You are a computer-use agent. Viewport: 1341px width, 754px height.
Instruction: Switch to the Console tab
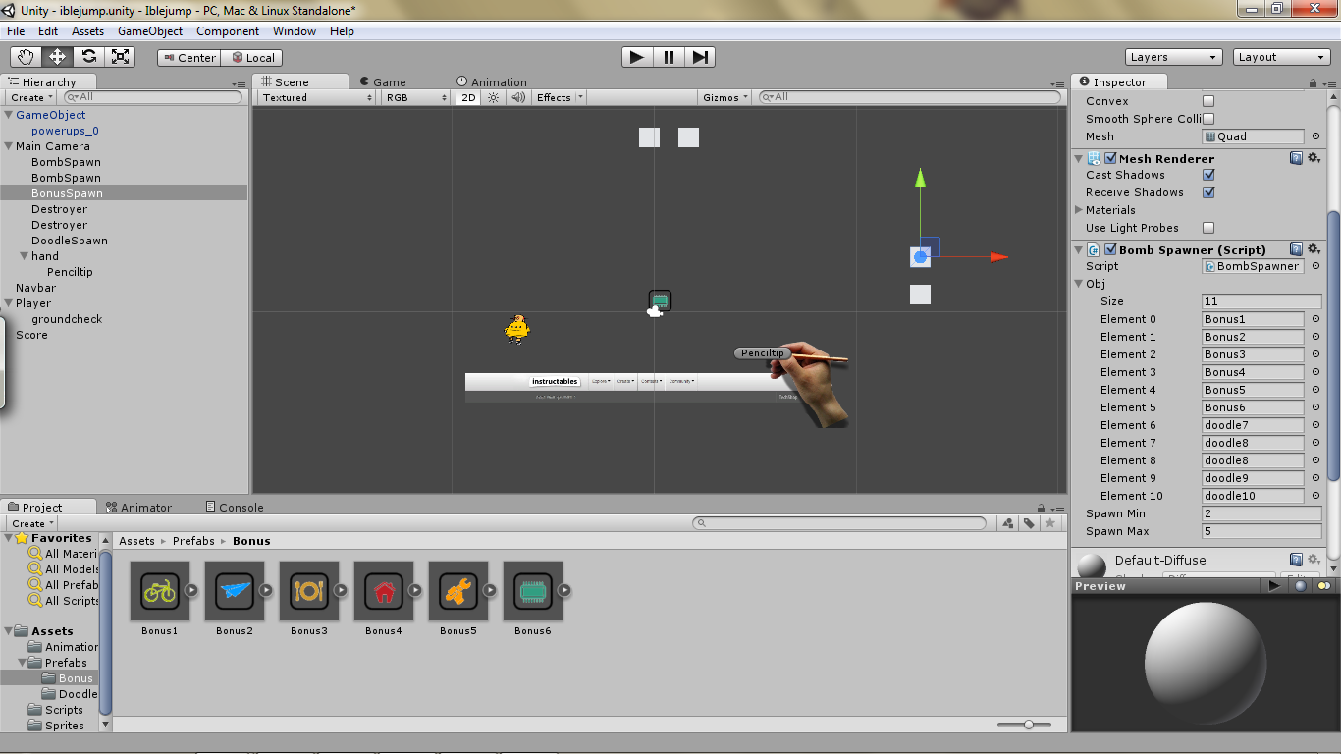point(235,508)
